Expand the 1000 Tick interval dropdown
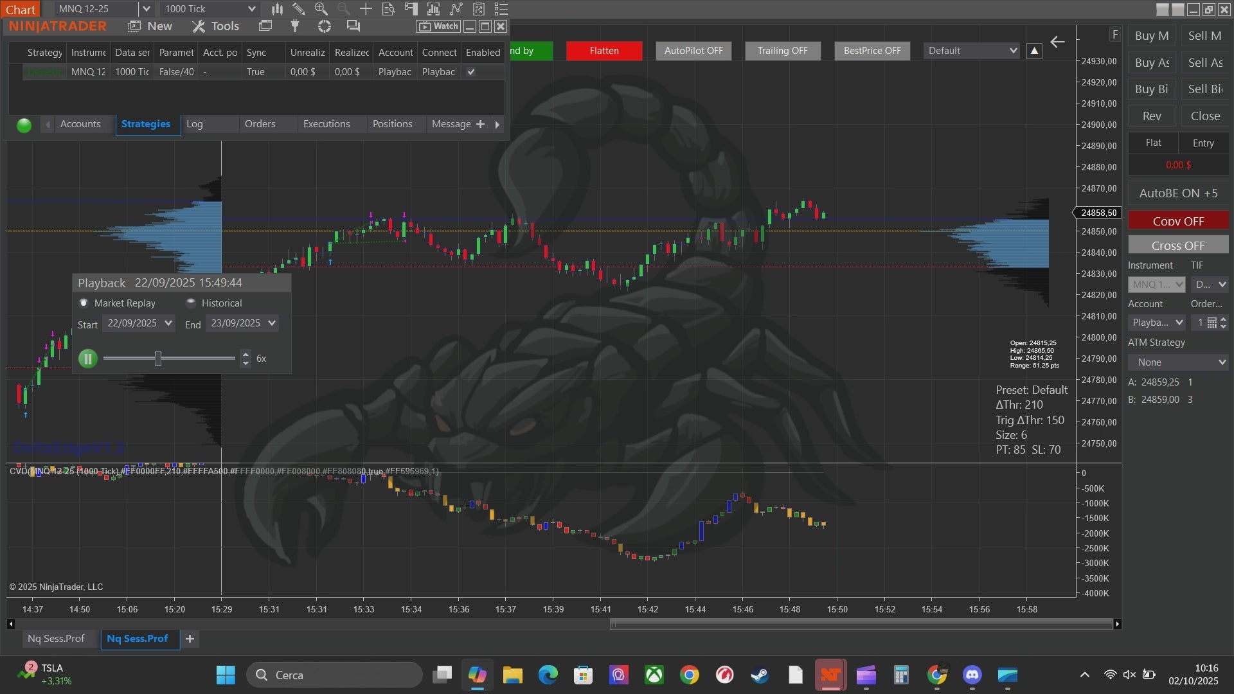The height and width of the screenshot is (694, 1234). [251, 9]
